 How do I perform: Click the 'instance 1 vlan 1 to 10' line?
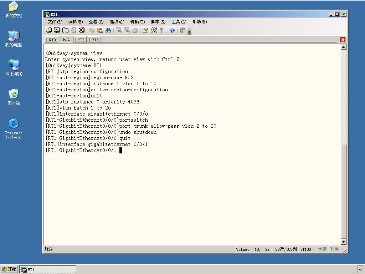[x=101, y=83]
